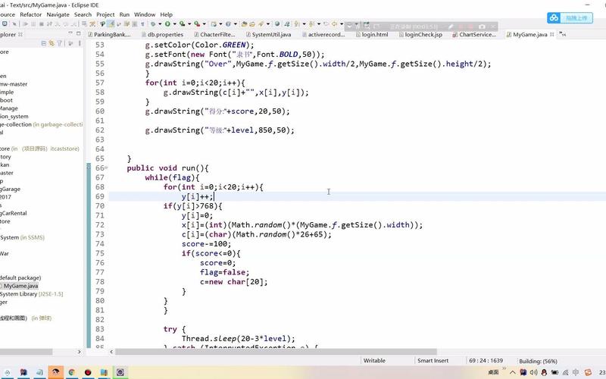This screenshot has width=606, height=379.
Task: Click the Terminate stop icon in toolbar
Action: (x=42, y=24)
